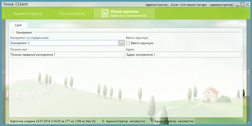Click the document icon on Новая карточка tab

pos(105,13)
